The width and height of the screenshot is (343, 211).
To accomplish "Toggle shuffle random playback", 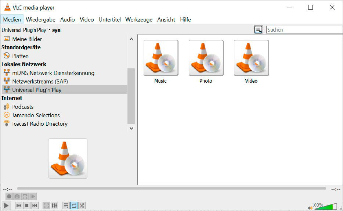I will coord(82,205).
